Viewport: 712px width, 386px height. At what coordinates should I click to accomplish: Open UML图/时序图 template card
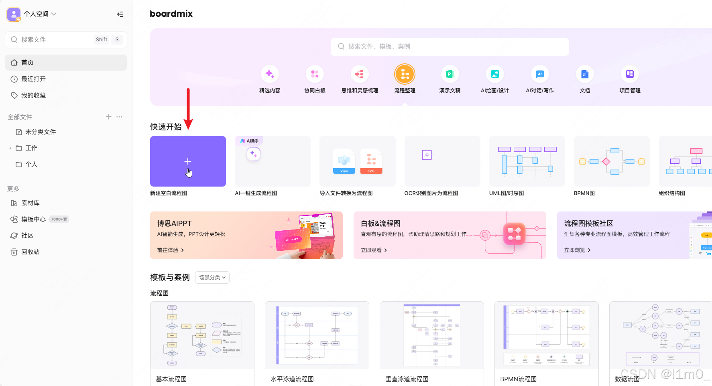[x=527, y=161]
